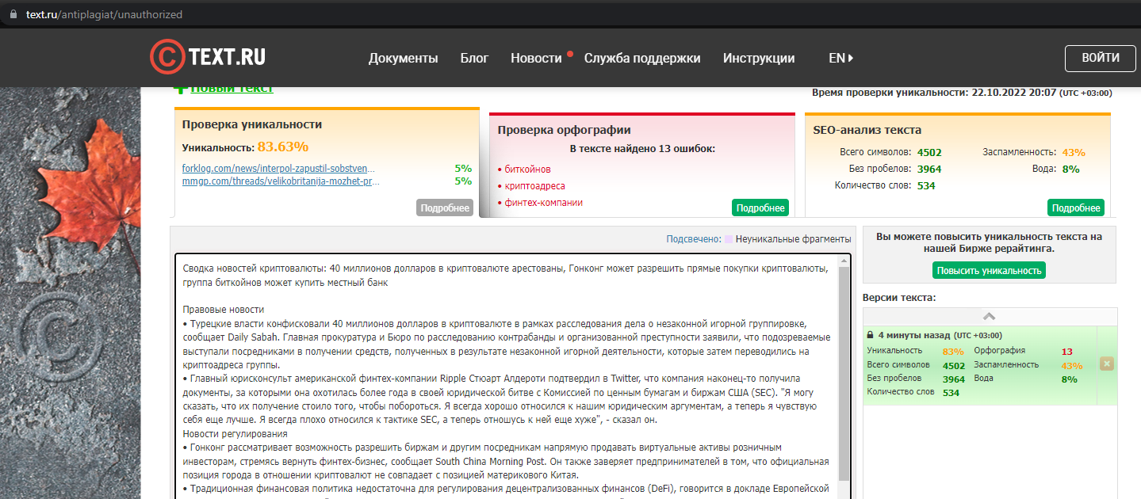Click the 4 минуты назад version entry
This screenshot has height=499, width=1141.
[x=979, y=365]
